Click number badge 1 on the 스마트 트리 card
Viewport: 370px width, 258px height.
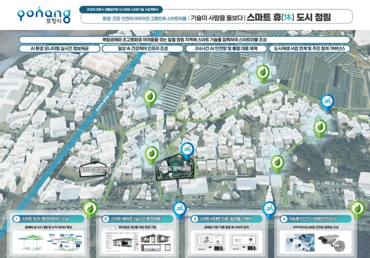(16, 219)
